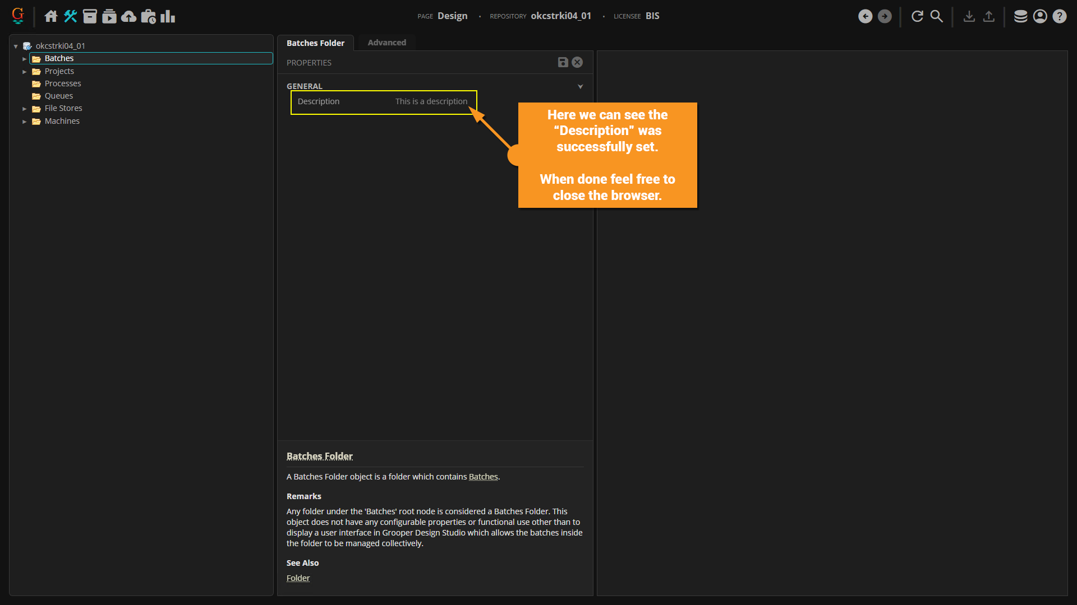Click the cloud upload Imports icon
Image resolution: width=1077 pixels, height=605 pixels.
click(129, 16)
